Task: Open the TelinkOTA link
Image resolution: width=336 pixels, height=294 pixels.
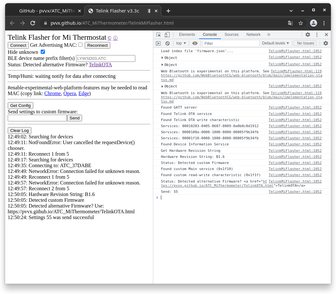Action: (100, 65)
